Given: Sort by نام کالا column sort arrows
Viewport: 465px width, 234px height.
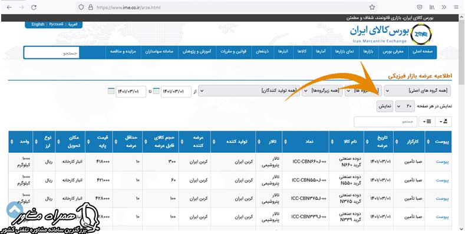Looking at the screenshot, I should tap(332, 142).
